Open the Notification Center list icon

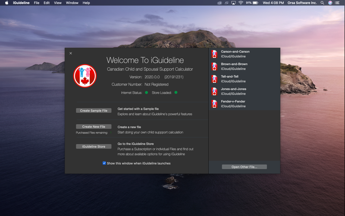(x=337, y=3)
